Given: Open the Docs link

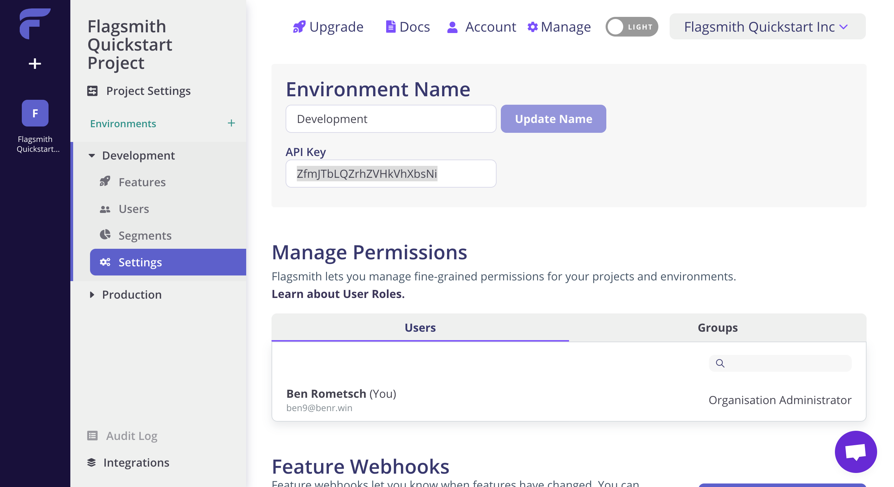Looking at the screenshot, I should pyautogui.click(x=415, y=27).
